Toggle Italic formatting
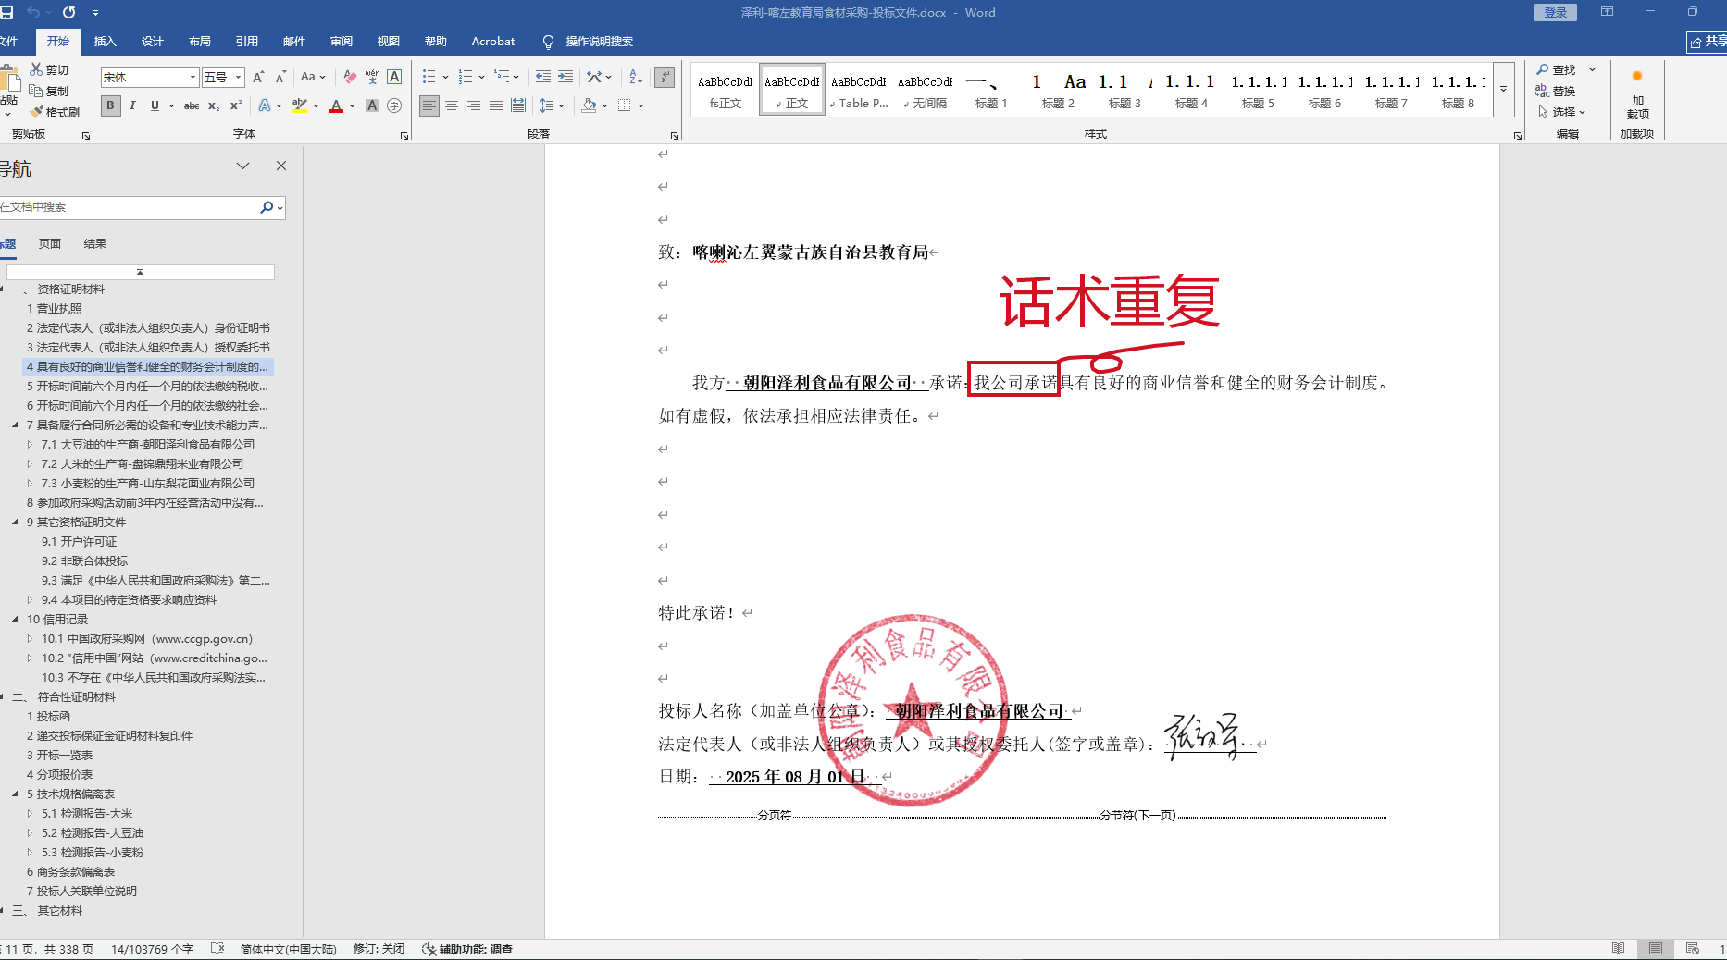 coord(132,105)
